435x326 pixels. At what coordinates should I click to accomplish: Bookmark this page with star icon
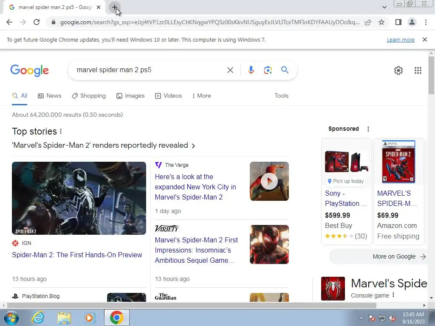pos(381,22)
